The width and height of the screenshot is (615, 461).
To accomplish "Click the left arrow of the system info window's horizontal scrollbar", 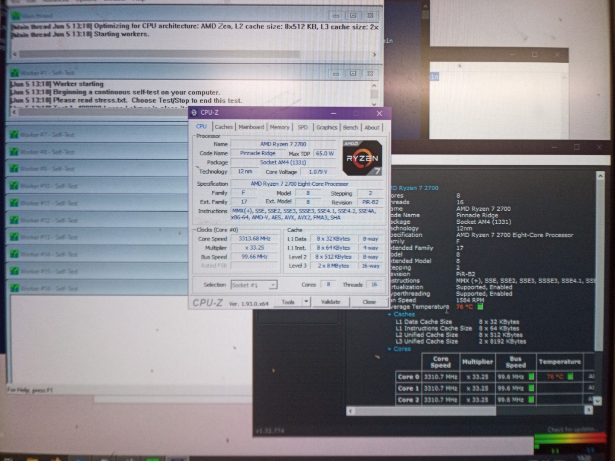I will click(350, 411).
